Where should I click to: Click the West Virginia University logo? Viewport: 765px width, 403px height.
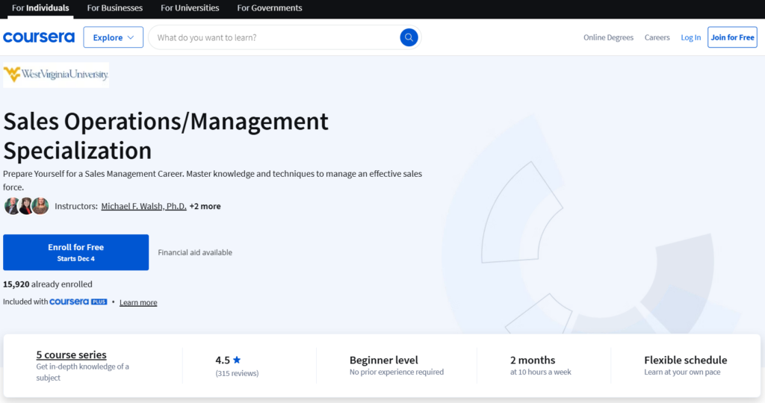coord(56,75)
